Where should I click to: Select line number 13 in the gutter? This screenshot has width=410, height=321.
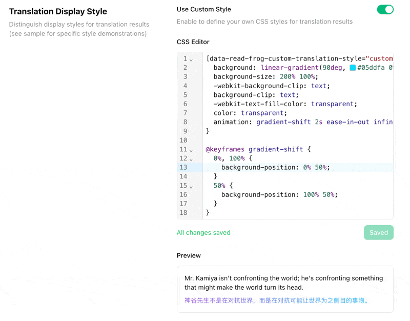coord(183,167)
